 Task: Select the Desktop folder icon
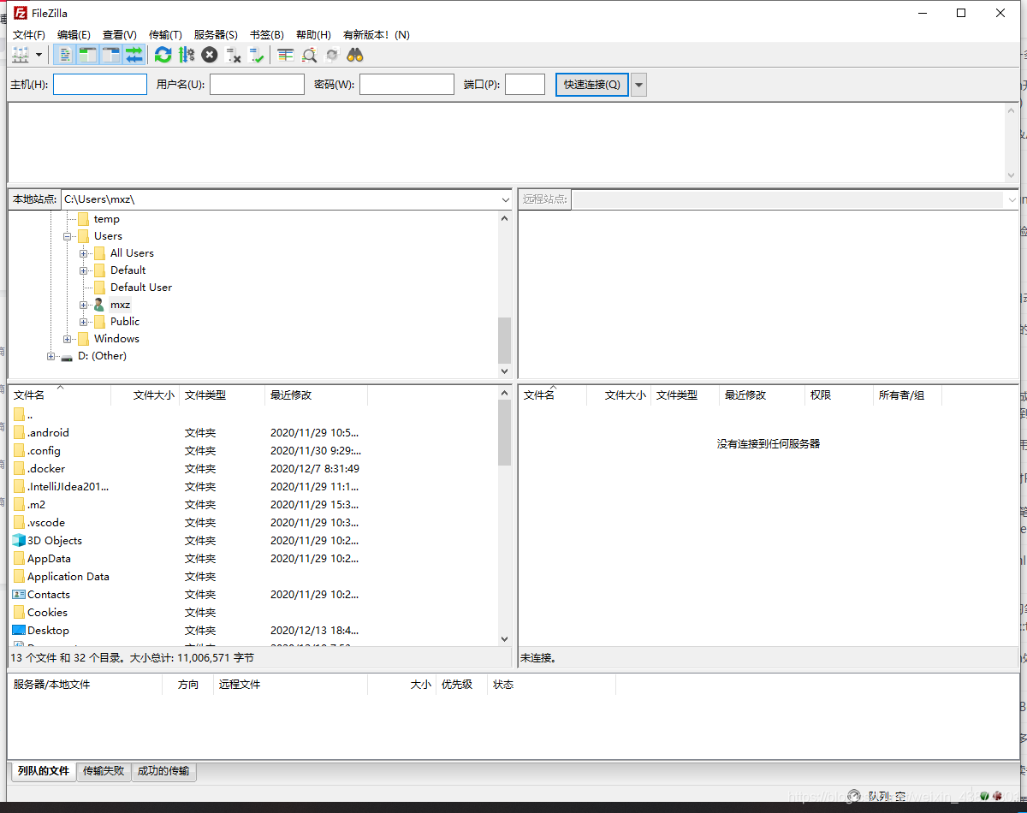[19, 630]
